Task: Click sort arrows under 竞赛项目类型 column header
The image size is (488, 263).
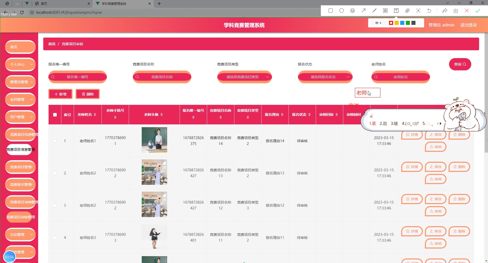Action: point(248,117)
